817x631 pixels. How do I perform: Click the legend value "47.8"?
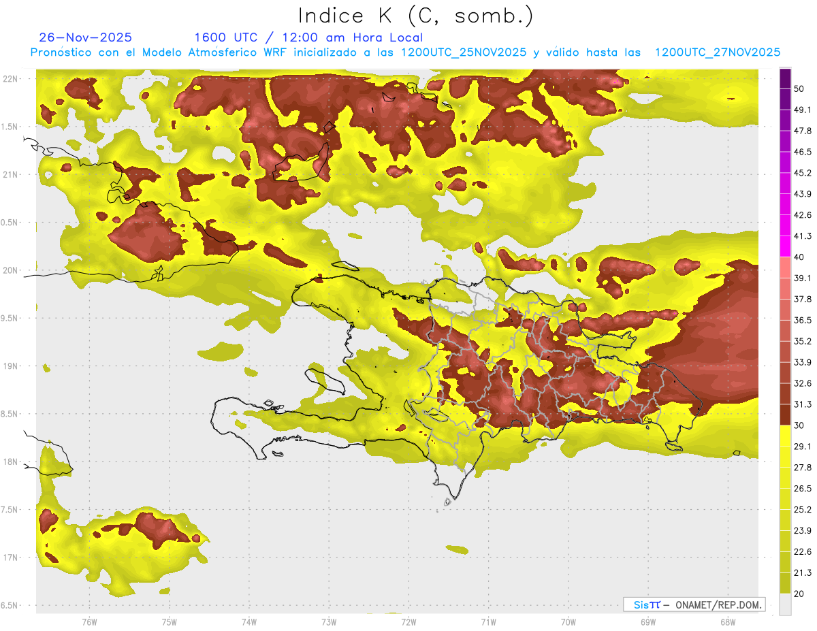point(803,131)
